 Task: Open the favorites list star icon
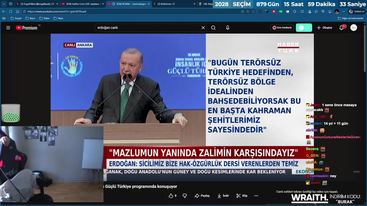click(316, 11)
